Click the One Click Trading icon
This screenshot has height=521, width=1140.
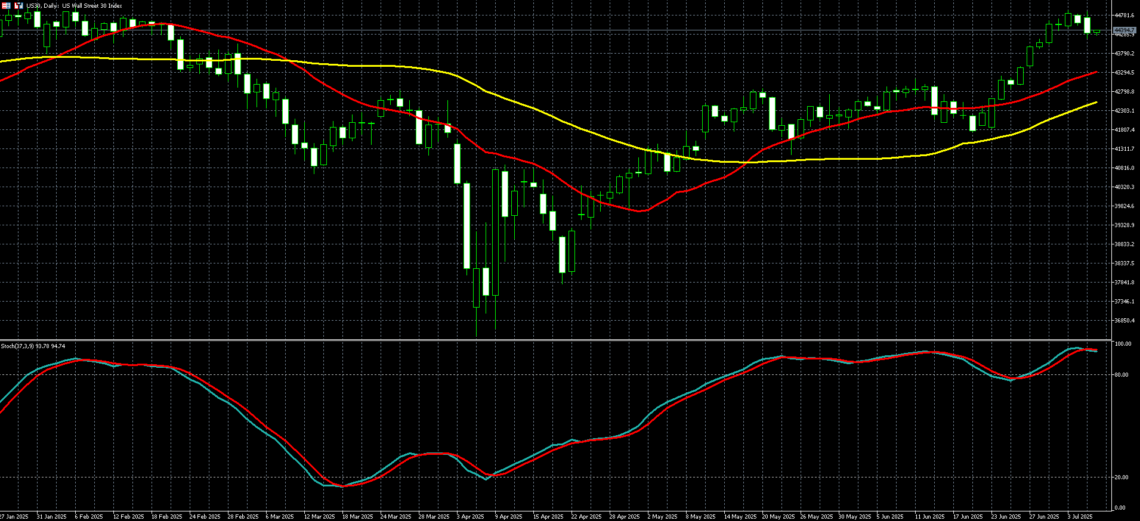(x=18, y=5)
